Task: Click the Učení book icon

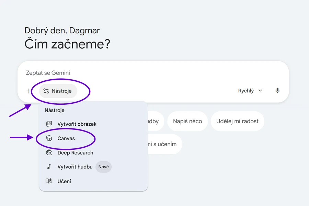Action: (x=49, y=181)
